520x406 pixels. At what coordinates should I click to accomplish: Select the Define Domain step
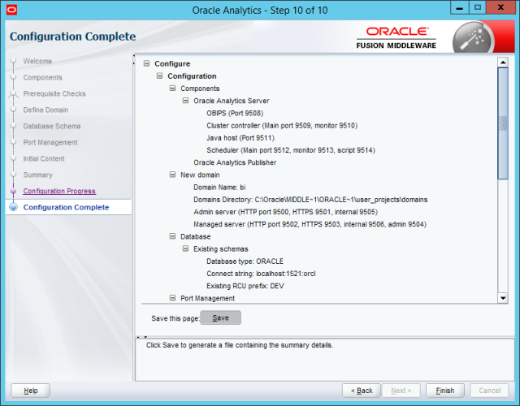click(45, 110)
